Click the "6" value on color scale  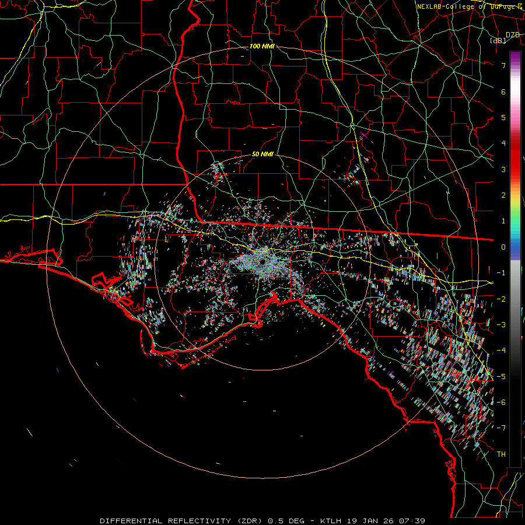(x=503, y=92)
